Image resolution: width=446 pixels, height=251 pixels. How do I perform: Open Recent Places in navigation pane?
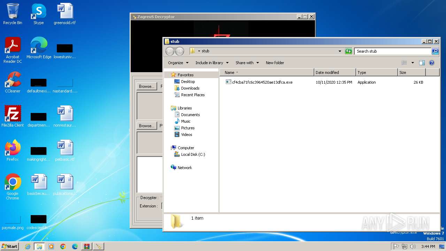193,95
